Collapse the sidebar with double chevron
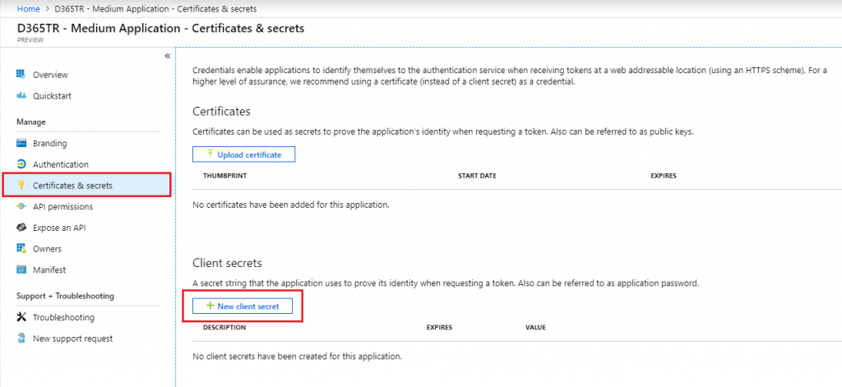The width and height of the screenshot is (842, 387). [x=167, y=56]
